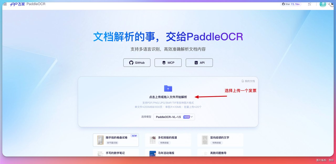Click the NEW badge in the model selector
336x164 pixels.
(x=186, y=117)
